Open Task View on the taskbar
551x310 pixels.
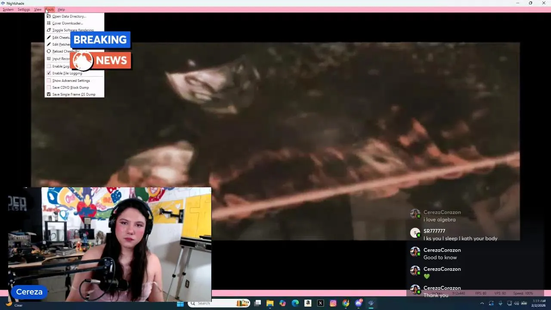[257, 303]
